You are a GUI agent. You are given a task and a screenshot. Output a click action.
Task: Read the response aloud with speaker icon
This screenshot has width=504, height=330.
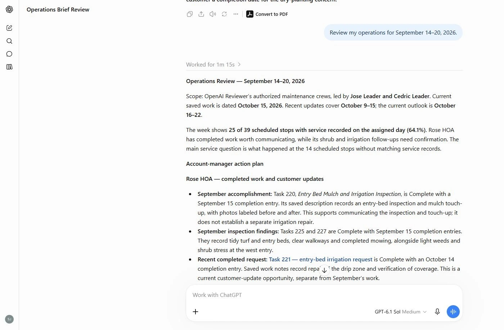213,14
